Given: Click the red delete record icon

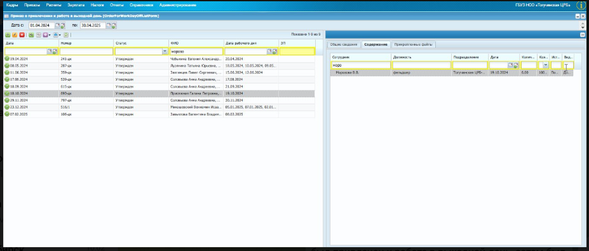Looking at the screenshot, I should (x=22, y=35).
